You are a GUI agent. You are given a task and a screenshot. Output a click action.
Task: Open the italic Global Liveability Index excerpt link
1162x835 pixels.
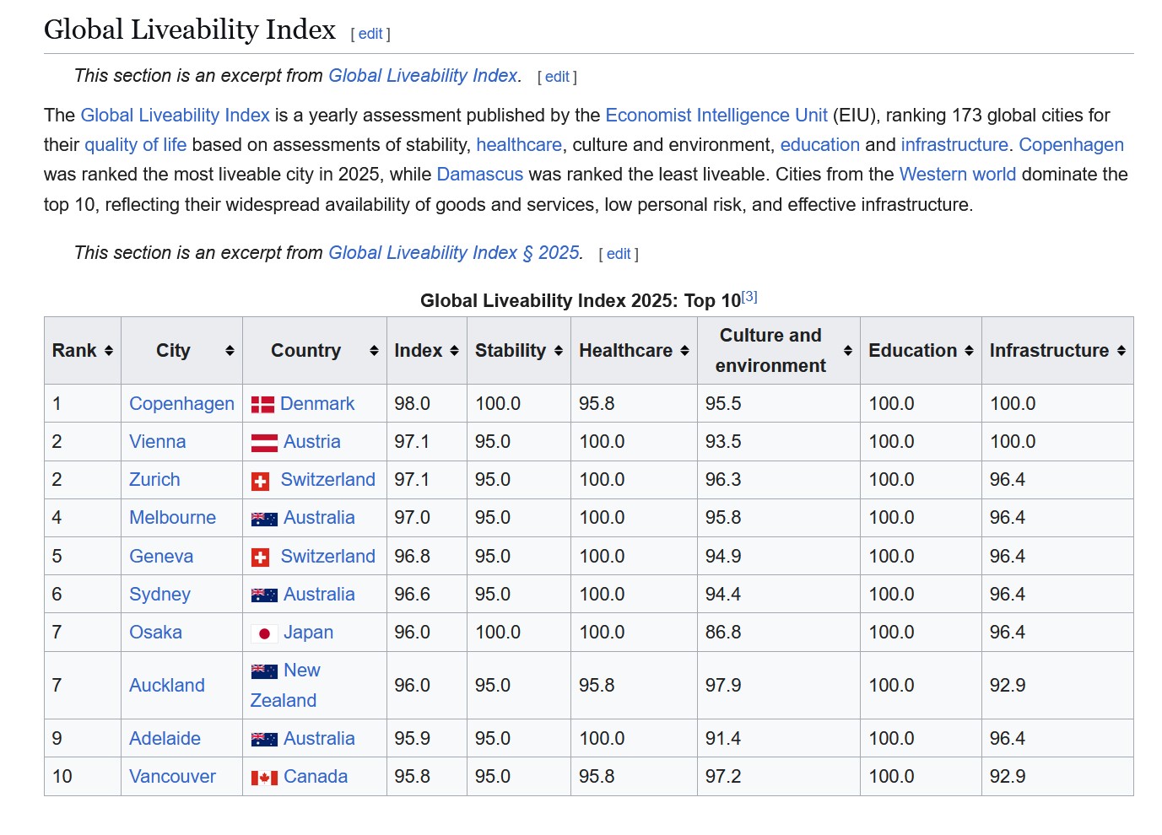point(423,76)
